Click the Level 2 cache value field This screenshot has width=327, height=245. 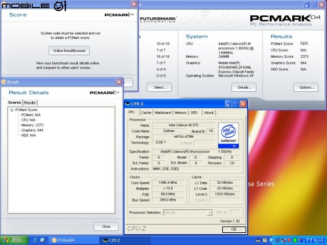click(x=225, y=194)
